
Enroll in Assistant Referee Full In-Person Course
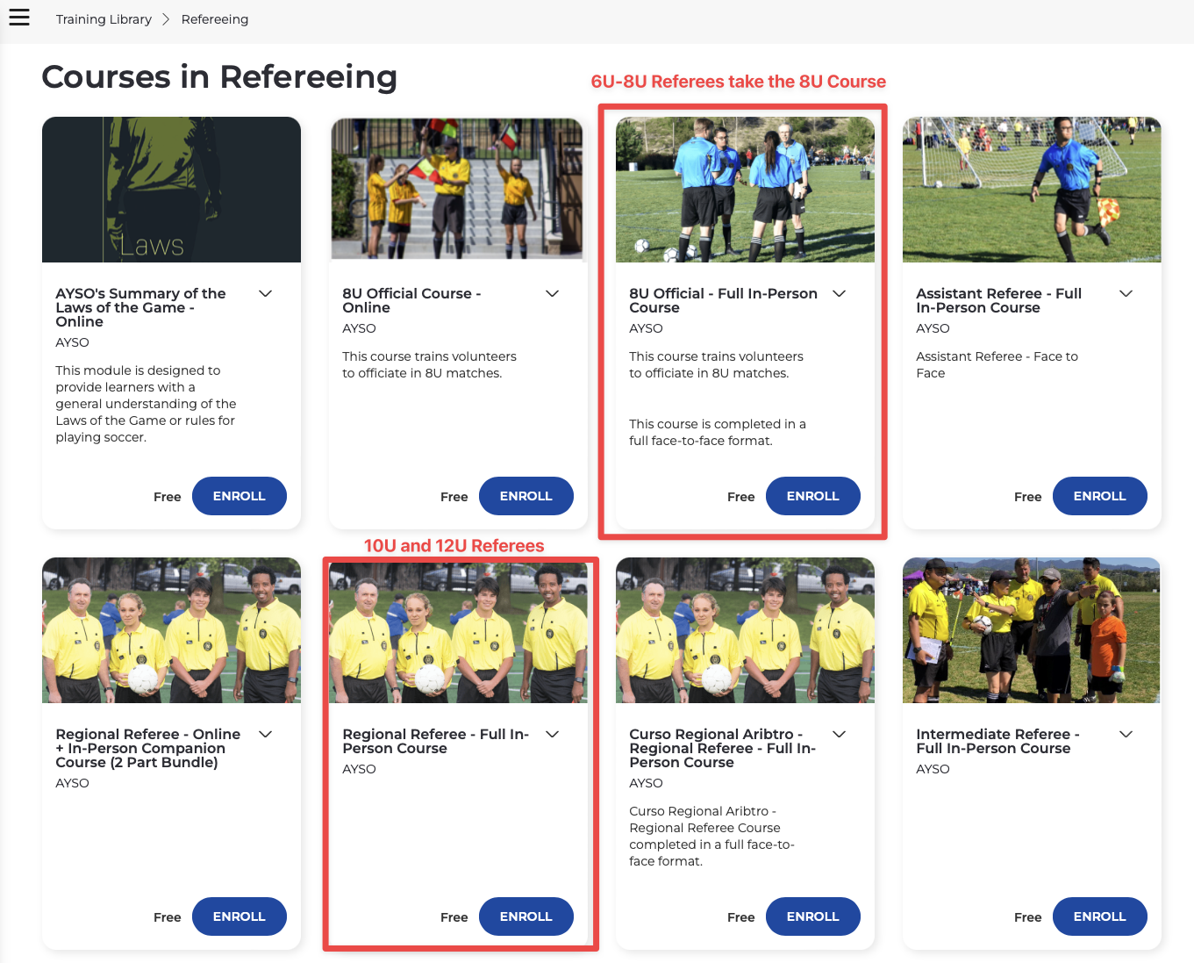coord(1100,496)
